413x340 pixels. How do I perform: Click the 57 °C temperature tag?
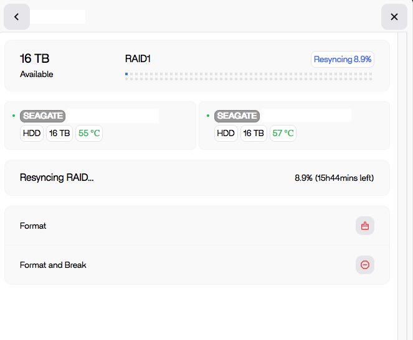(283, 133)
